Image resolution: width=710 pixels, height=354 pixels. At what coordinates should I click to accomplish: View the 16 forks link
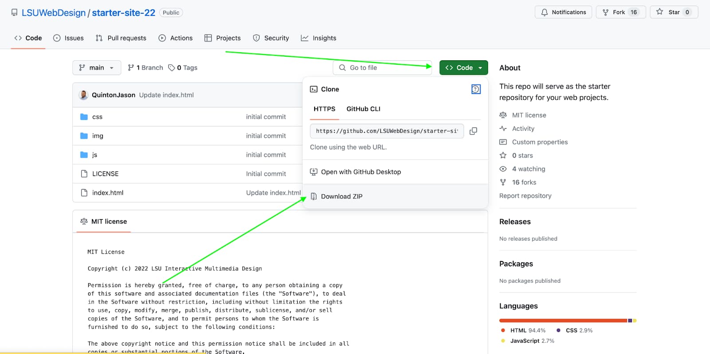pyautogui.click(x=524, y=183)
